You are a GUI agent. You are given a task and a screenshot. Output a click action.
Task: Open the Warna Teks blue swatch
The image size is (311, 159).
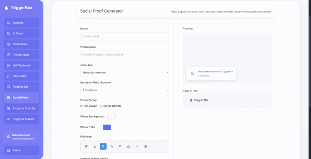coord(107,127)
